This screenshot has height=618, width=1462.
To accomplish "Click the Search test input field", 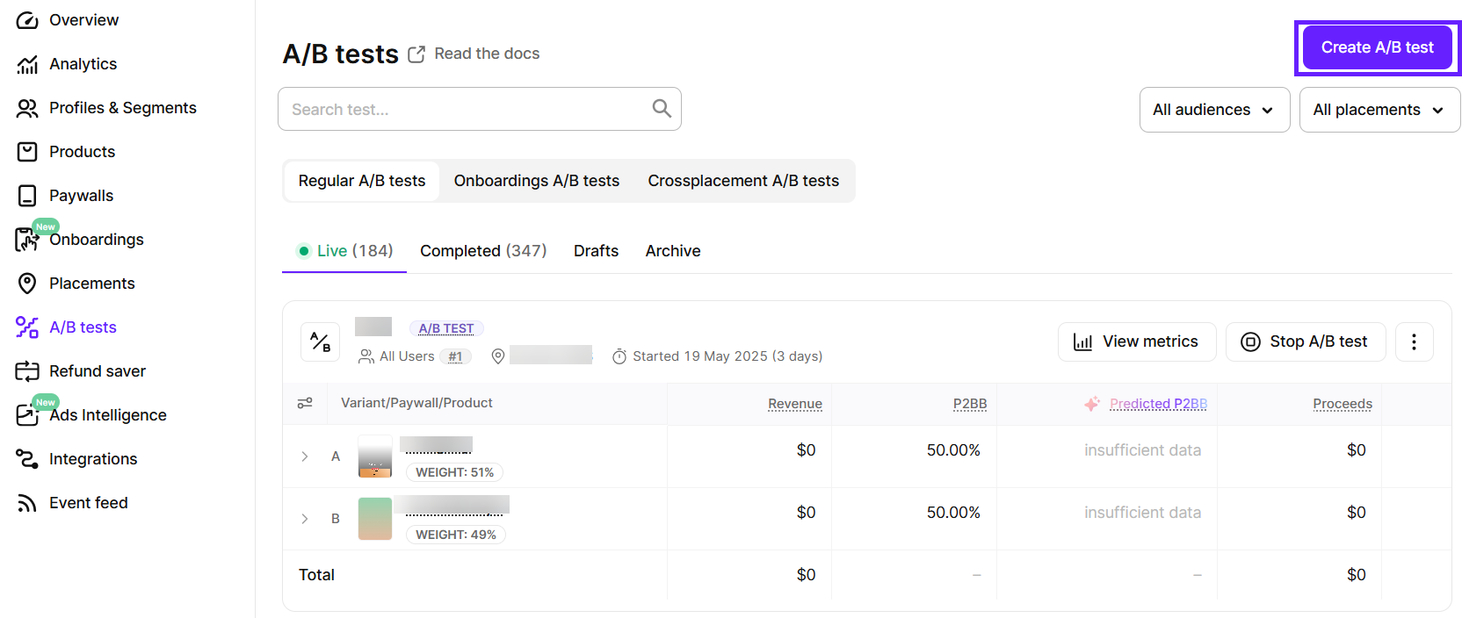I will 466,110.
